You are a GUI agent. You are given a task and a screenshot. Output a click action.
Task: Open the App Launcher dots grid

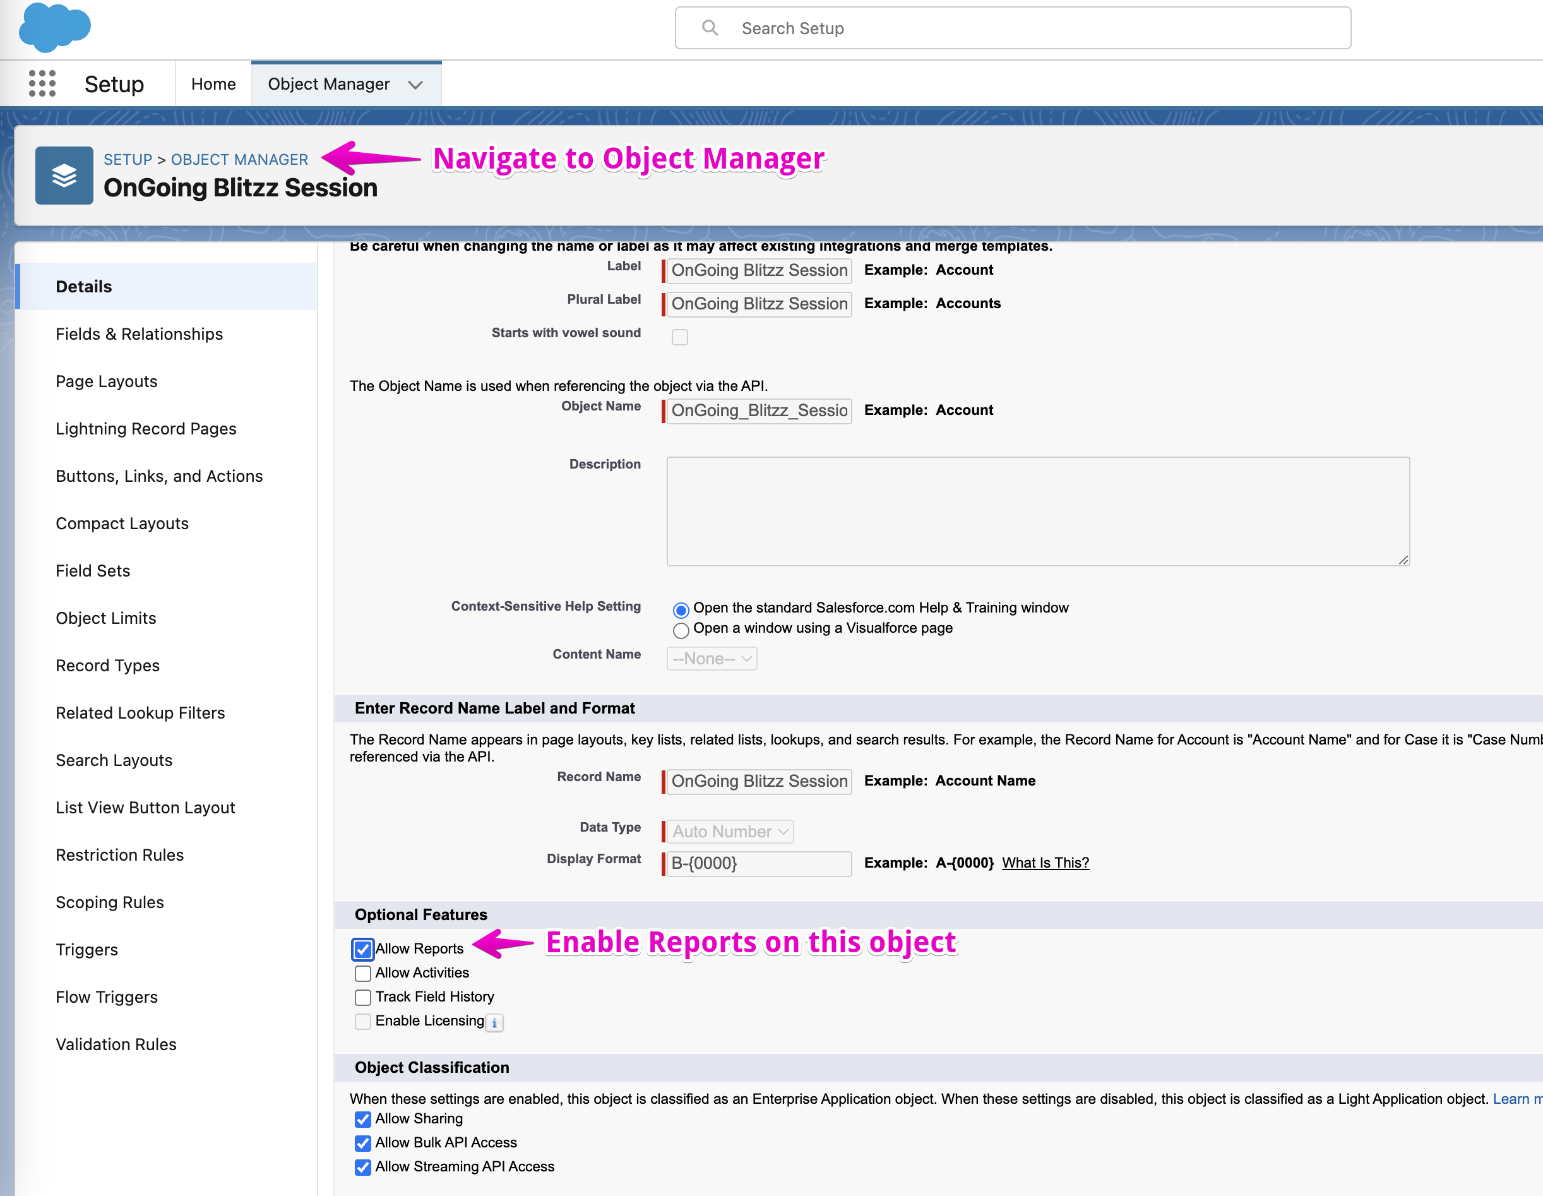coord(42,83)
